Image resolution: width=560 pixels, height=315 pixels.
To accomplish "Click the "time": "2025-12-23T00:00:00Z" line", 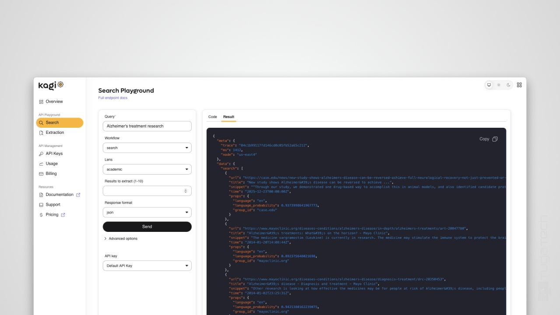I will 259,192.
